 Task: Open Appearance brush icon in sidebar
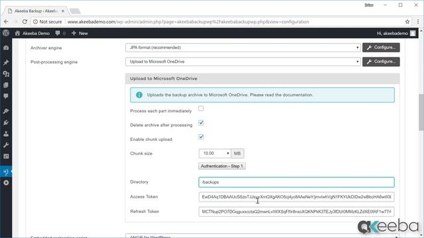click(x=6, y=111)
